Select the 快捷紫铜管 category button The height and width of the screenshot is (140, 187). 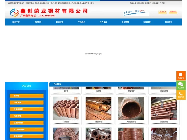point(26,123)
